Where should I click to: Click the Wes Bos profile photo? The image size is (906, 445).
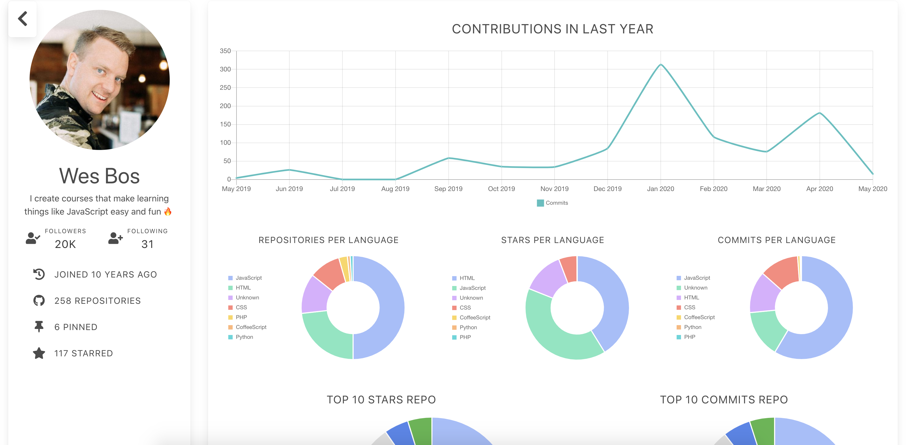pos(100,80)
